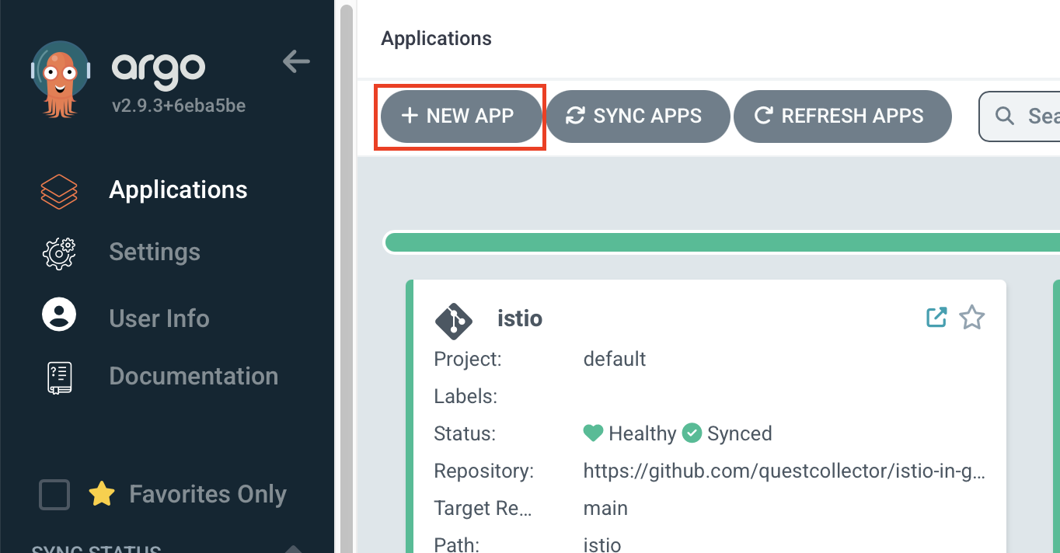1060x553 pixels.
Task: Open the istio application title
Action: pyautogui.click(x=520, y=318)
